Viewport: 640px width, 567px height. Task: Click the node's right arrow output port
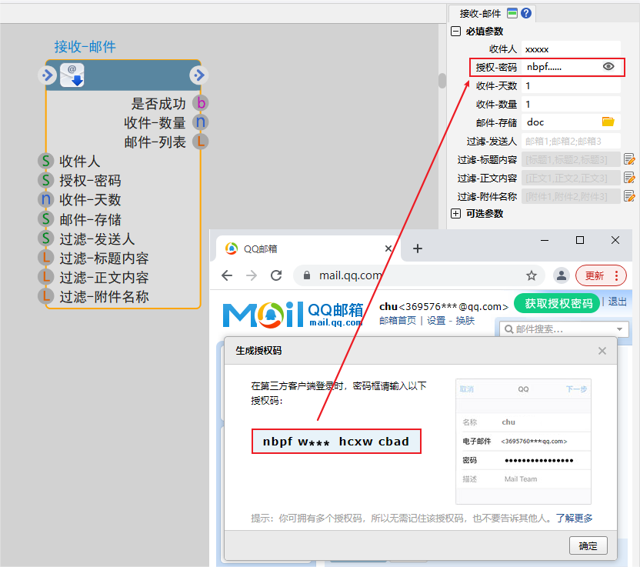(x=198, y=75)
